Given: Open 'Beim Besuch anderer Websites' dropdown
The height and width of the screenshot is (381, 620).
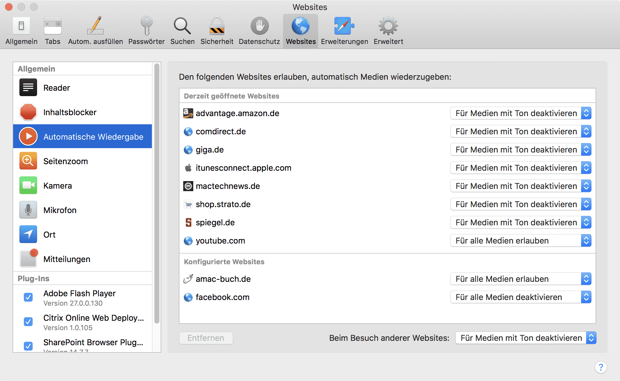Looking at the screenshot, I should tap(526, 338).
